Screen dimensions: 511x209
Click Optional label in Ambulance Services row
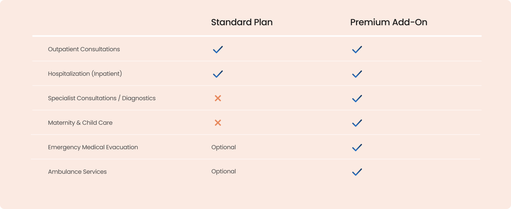(x=224, y=171)
